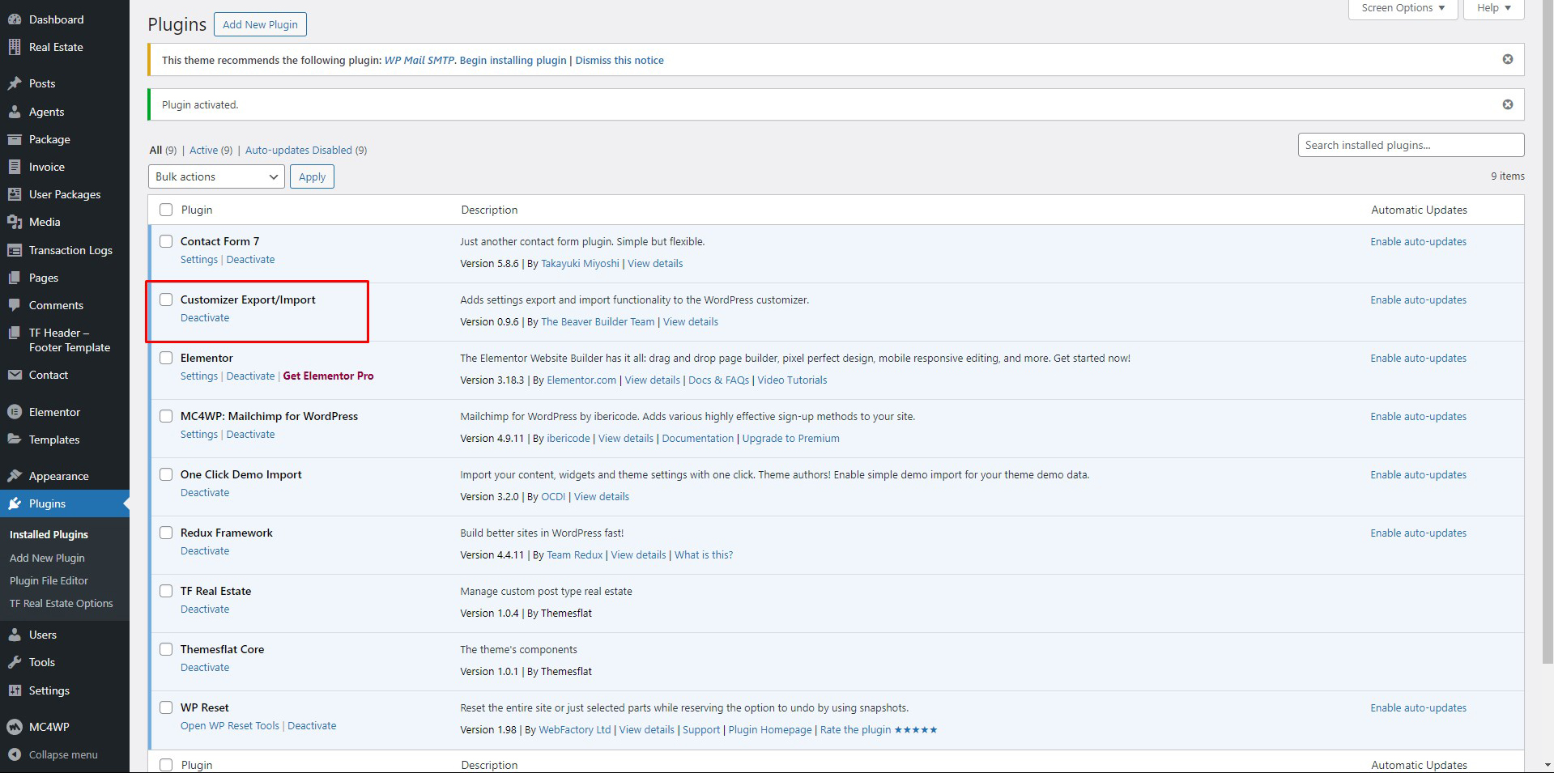
Task: Dismiss the Plugin activated notice with X icon
Action: pyautogui.click(x=1508, y=104)
